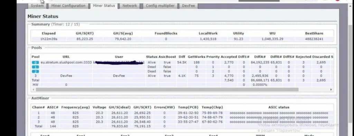Click chain 2 GH/S(RT) value 25,950.51
Screen dimensions: 354x136
click(x=142, y=117)
